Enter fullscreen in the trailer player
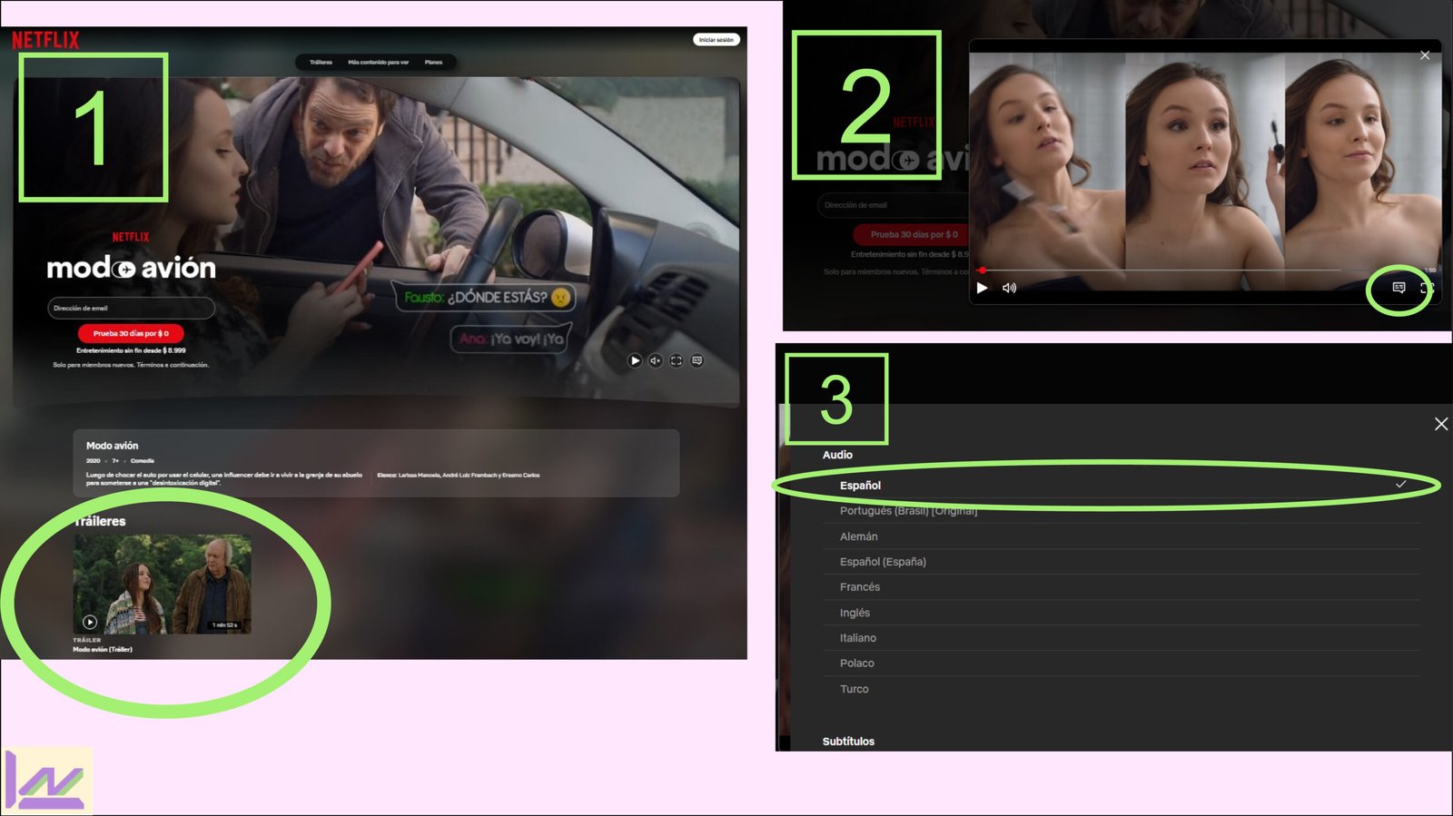1453x816 pixels. (1427, 288)
